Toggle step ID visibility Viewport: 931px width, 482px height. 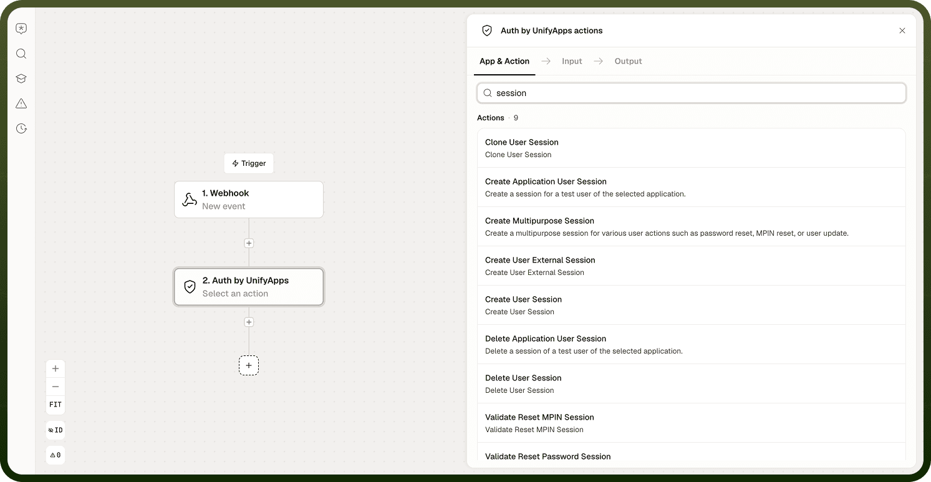point(55,430)
